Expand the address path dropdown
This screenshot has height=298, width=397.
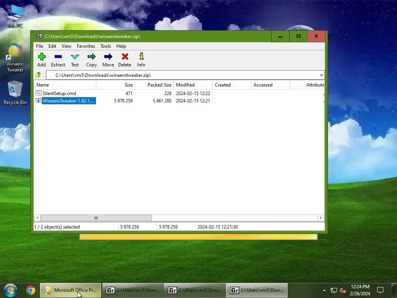click(321, 75)
